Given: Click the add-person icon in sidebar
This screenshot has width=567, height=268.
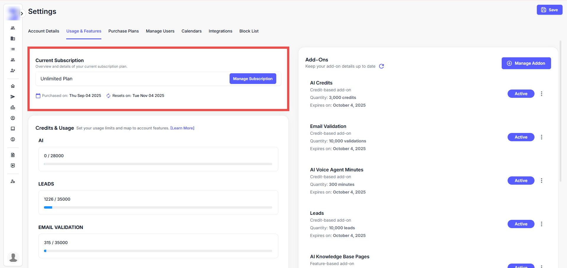Looking at the screenshot, I should pos(13,71).
